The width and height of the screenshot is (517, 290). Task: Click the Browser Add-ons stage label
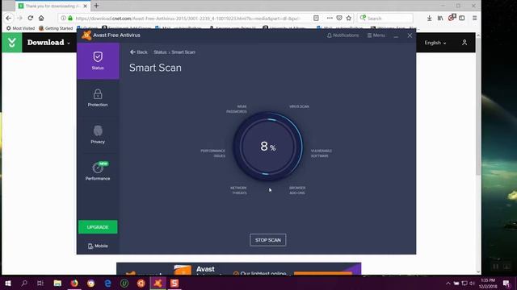[297, 190]
